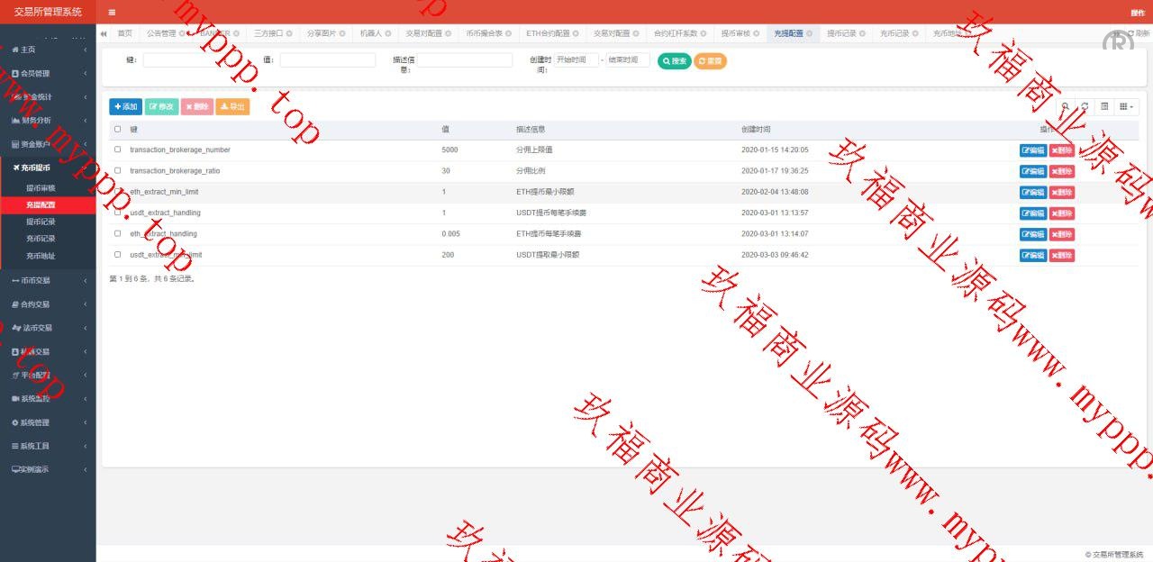This screenshot has height=562, width=1153.
Task: Open 充币记录 in the sidebar submenu
Action: tap(41, 239)
